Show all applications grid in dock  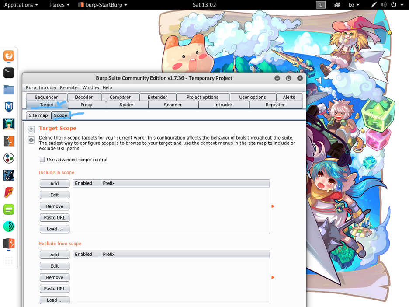[9, 260]
